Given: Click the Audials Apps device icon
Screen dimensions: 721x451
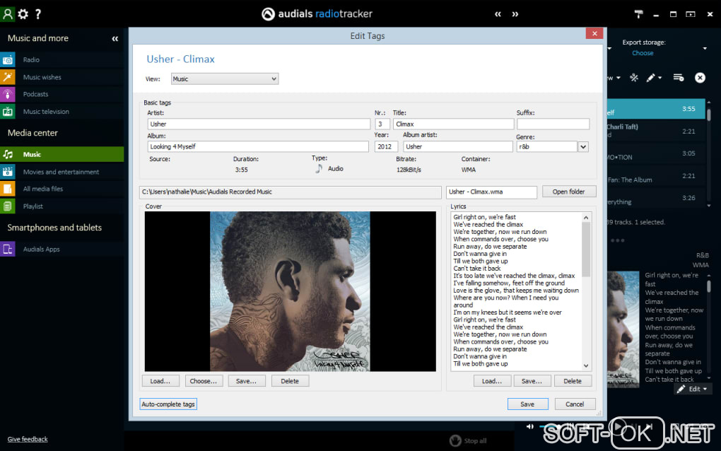Looking at the screenshot, I should pos(8,249).
